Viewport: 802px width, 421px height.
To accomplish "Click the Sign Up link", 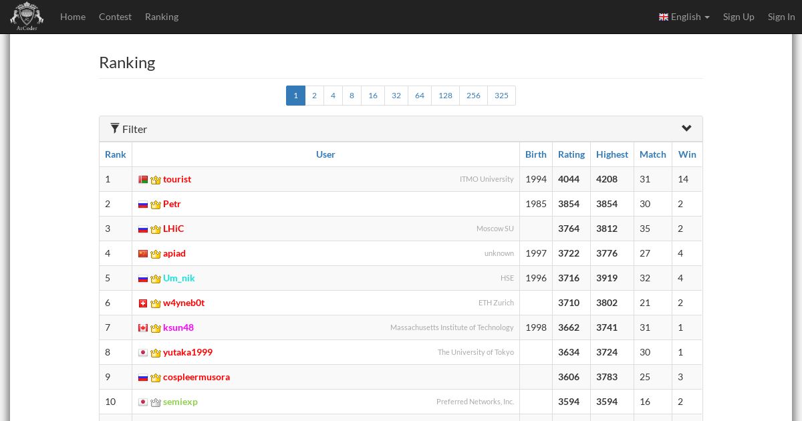I will click(739, 17).
